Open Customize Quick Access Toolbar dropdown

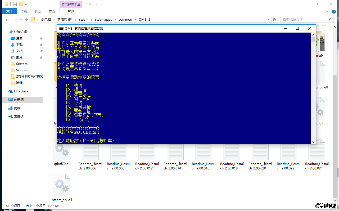click(26, 5)
